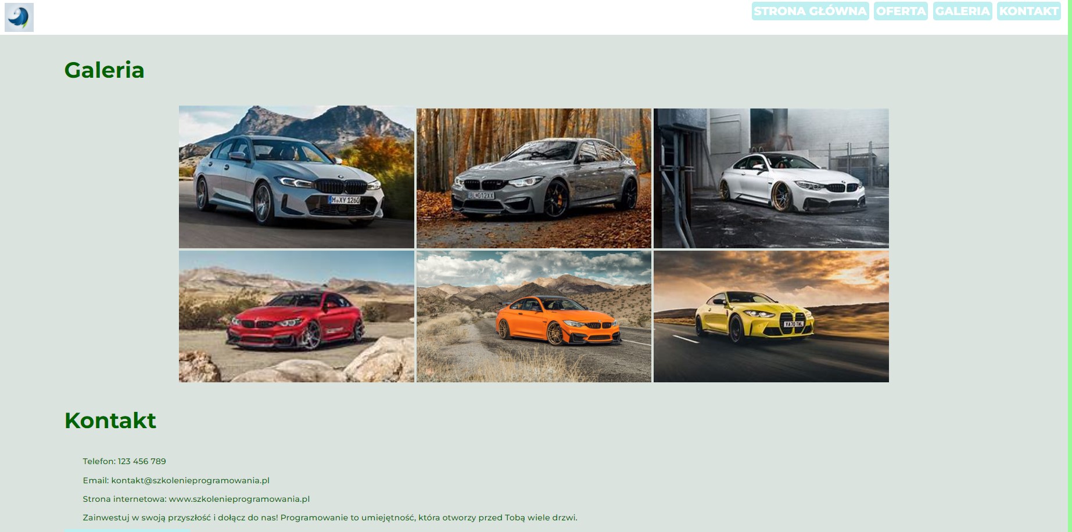Image resolution: width=1072 pixels, height=532 pixels.
Task: Click the Strona internetowa label text
Action: point(124,499)
